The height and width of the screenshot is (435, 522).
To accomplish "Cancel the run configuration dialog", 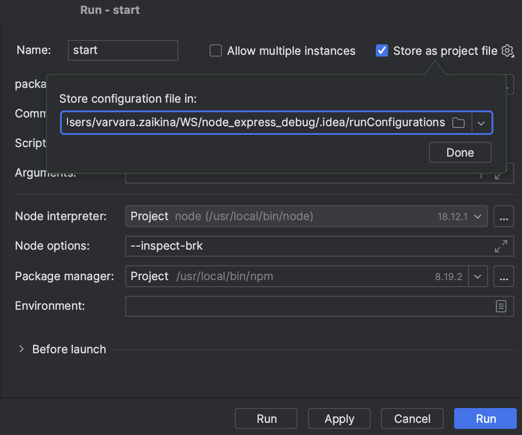I will pyautogui.click(x=412, y=418).
